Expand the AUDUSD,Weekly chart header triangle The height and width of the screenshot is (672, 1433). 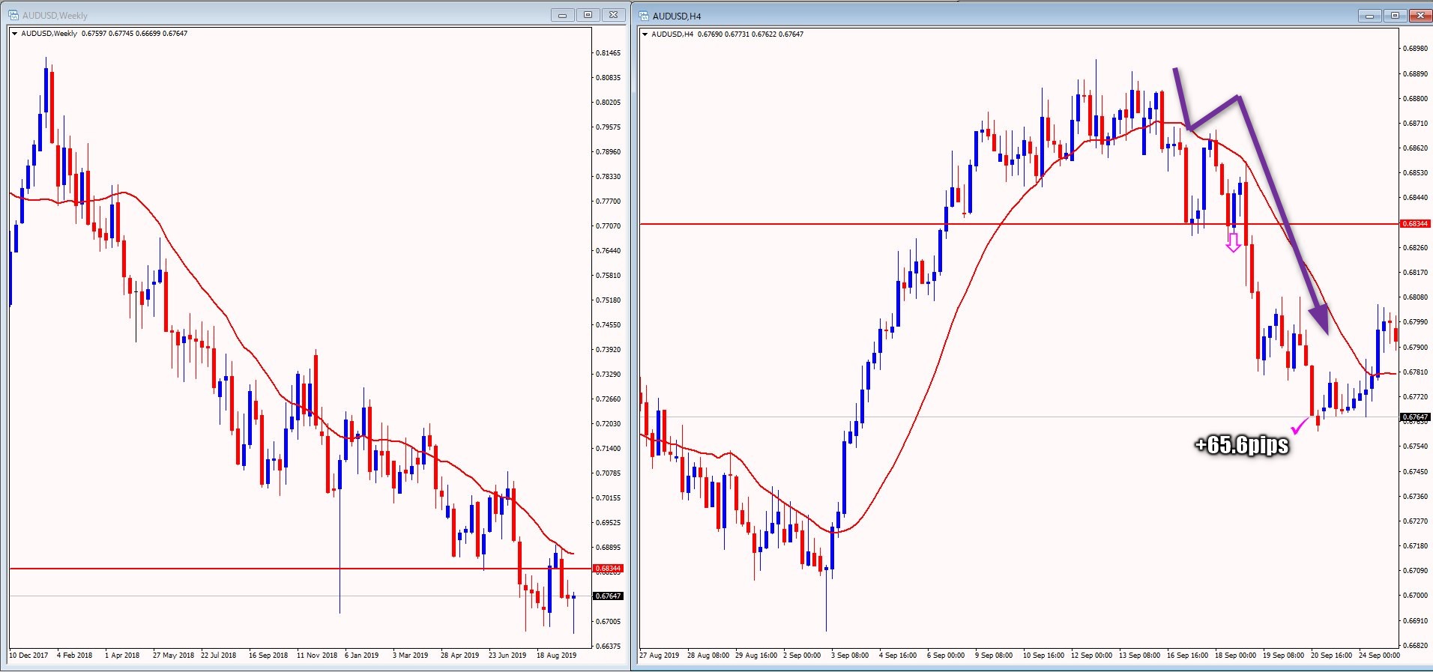click(x=14, y=34)
